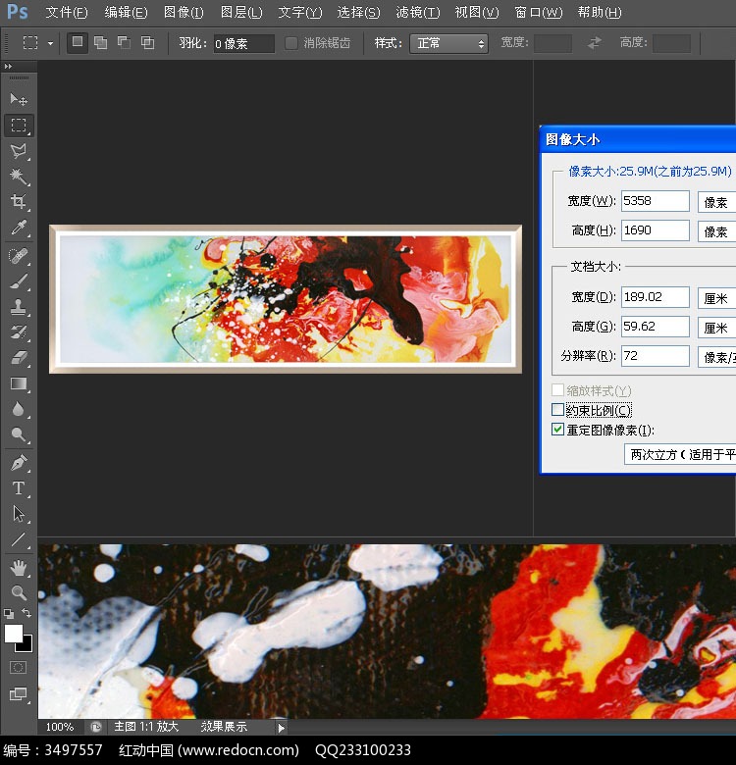Uncheck Resample Image checkbox
736x765 pixels.
pos(557,430)
